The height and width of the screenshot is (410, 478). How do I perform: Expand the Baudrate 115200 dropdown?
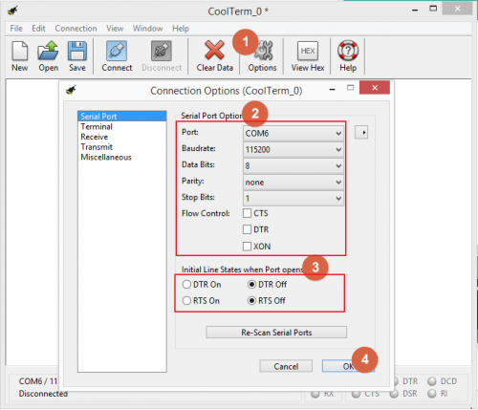point(293,149)
